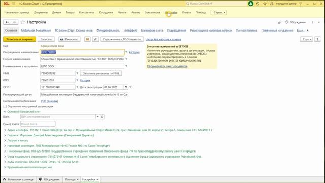Show hint for Сокращенное наименование field

pyautogui.click(x=126, y=52)
